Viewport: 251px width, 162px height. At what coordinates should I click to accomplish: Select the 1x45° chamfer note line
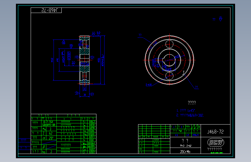186,110
